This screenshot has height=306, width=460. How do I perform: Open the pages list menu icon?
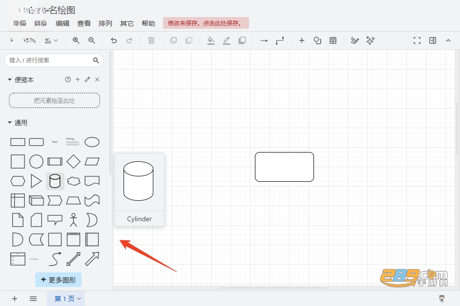pyautogui.click(x=33, y=299)
